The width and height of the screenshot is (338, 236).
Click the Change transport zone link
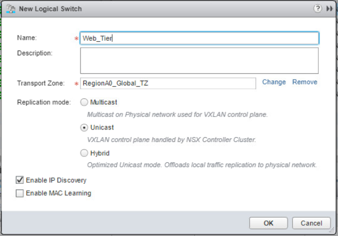coord(274,82)
